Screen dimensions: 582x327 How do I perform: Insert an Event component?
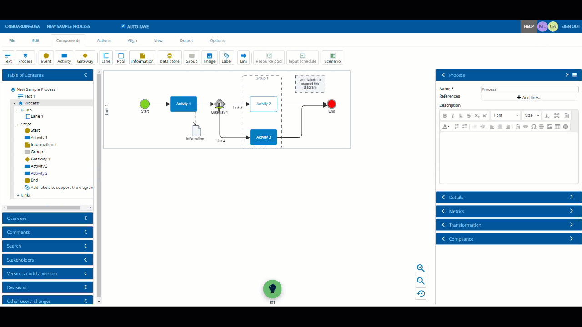point(46,58)
